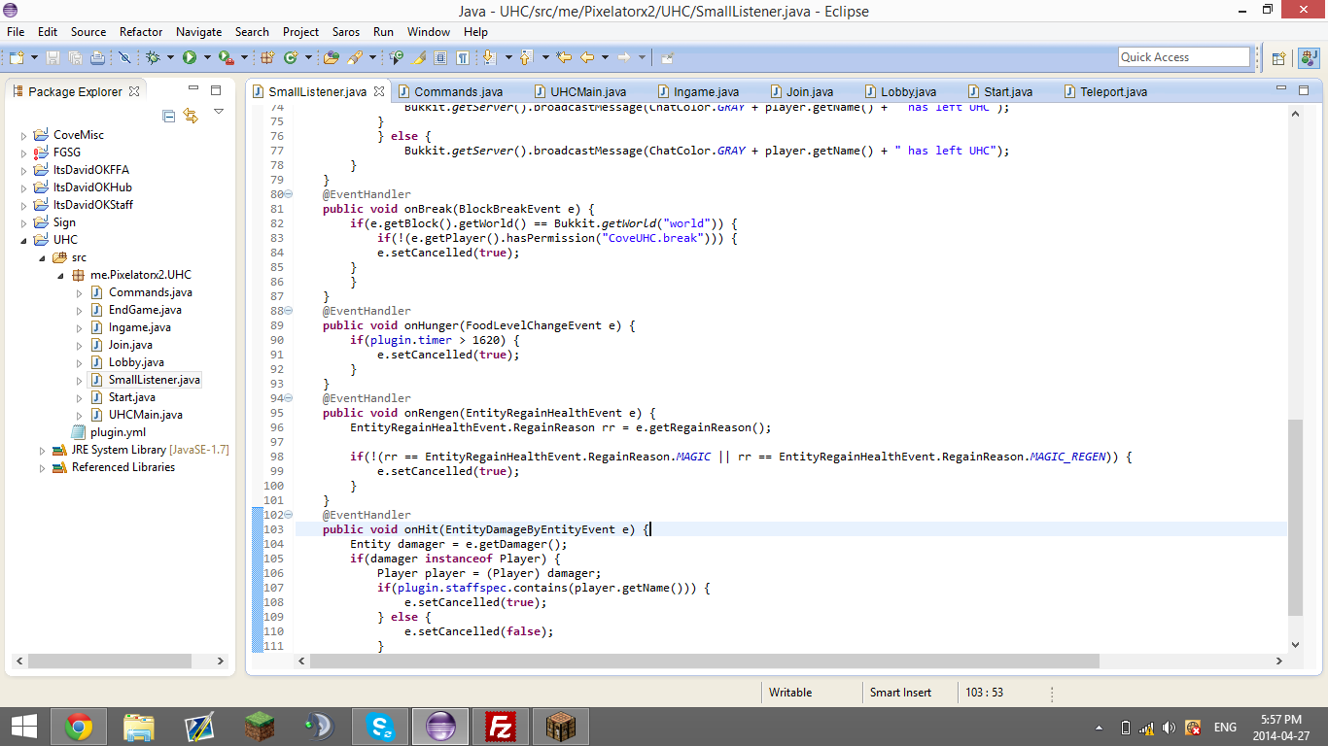Click the Print toolbar icon

pos(97,57)
